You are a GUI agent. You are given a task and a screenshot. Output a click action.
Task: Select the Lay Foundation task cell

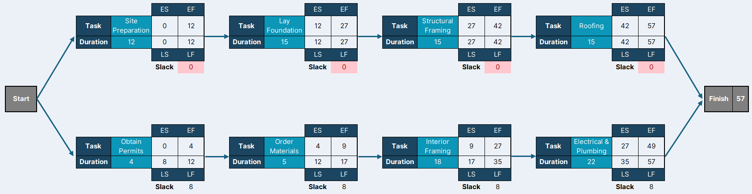pos(284,26)
